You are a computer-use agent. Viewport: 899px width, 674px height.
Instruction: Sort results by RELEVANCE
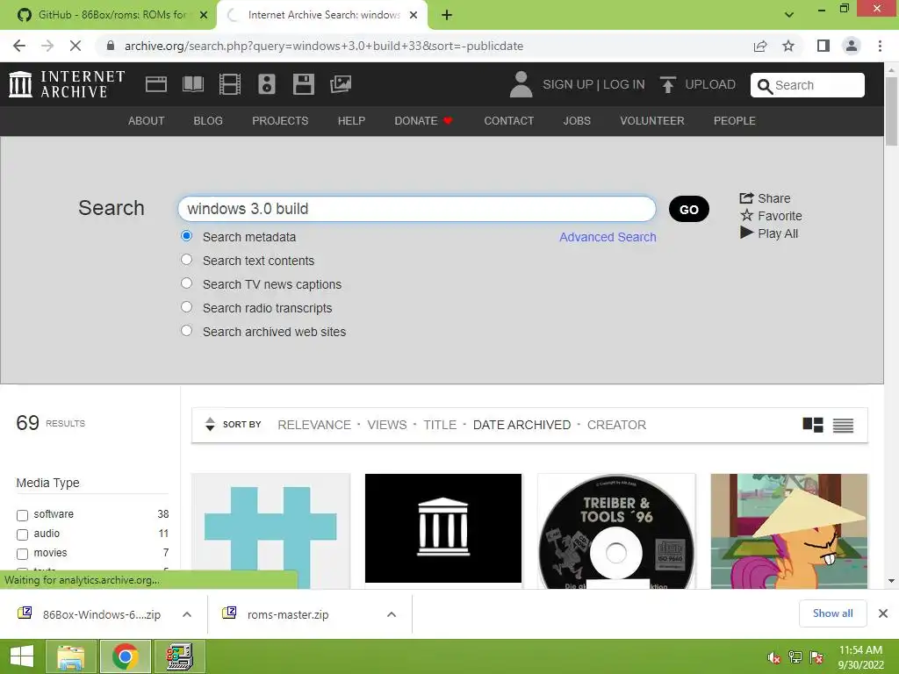click(314, 425)
